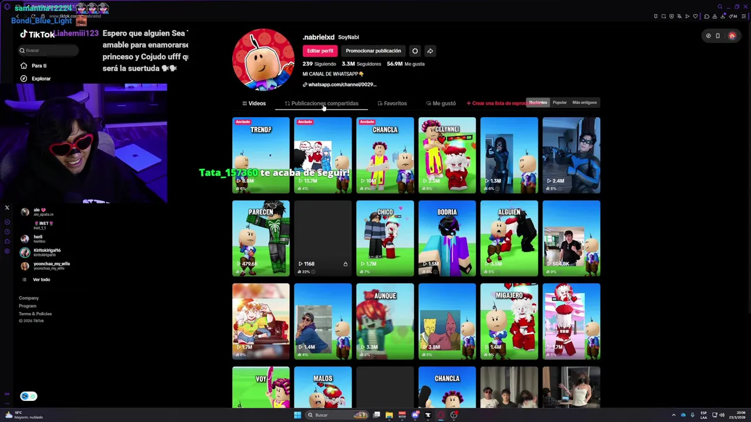Open Program footer link
This screenshot has height=422, width=751.
click(x=28, y=306)
